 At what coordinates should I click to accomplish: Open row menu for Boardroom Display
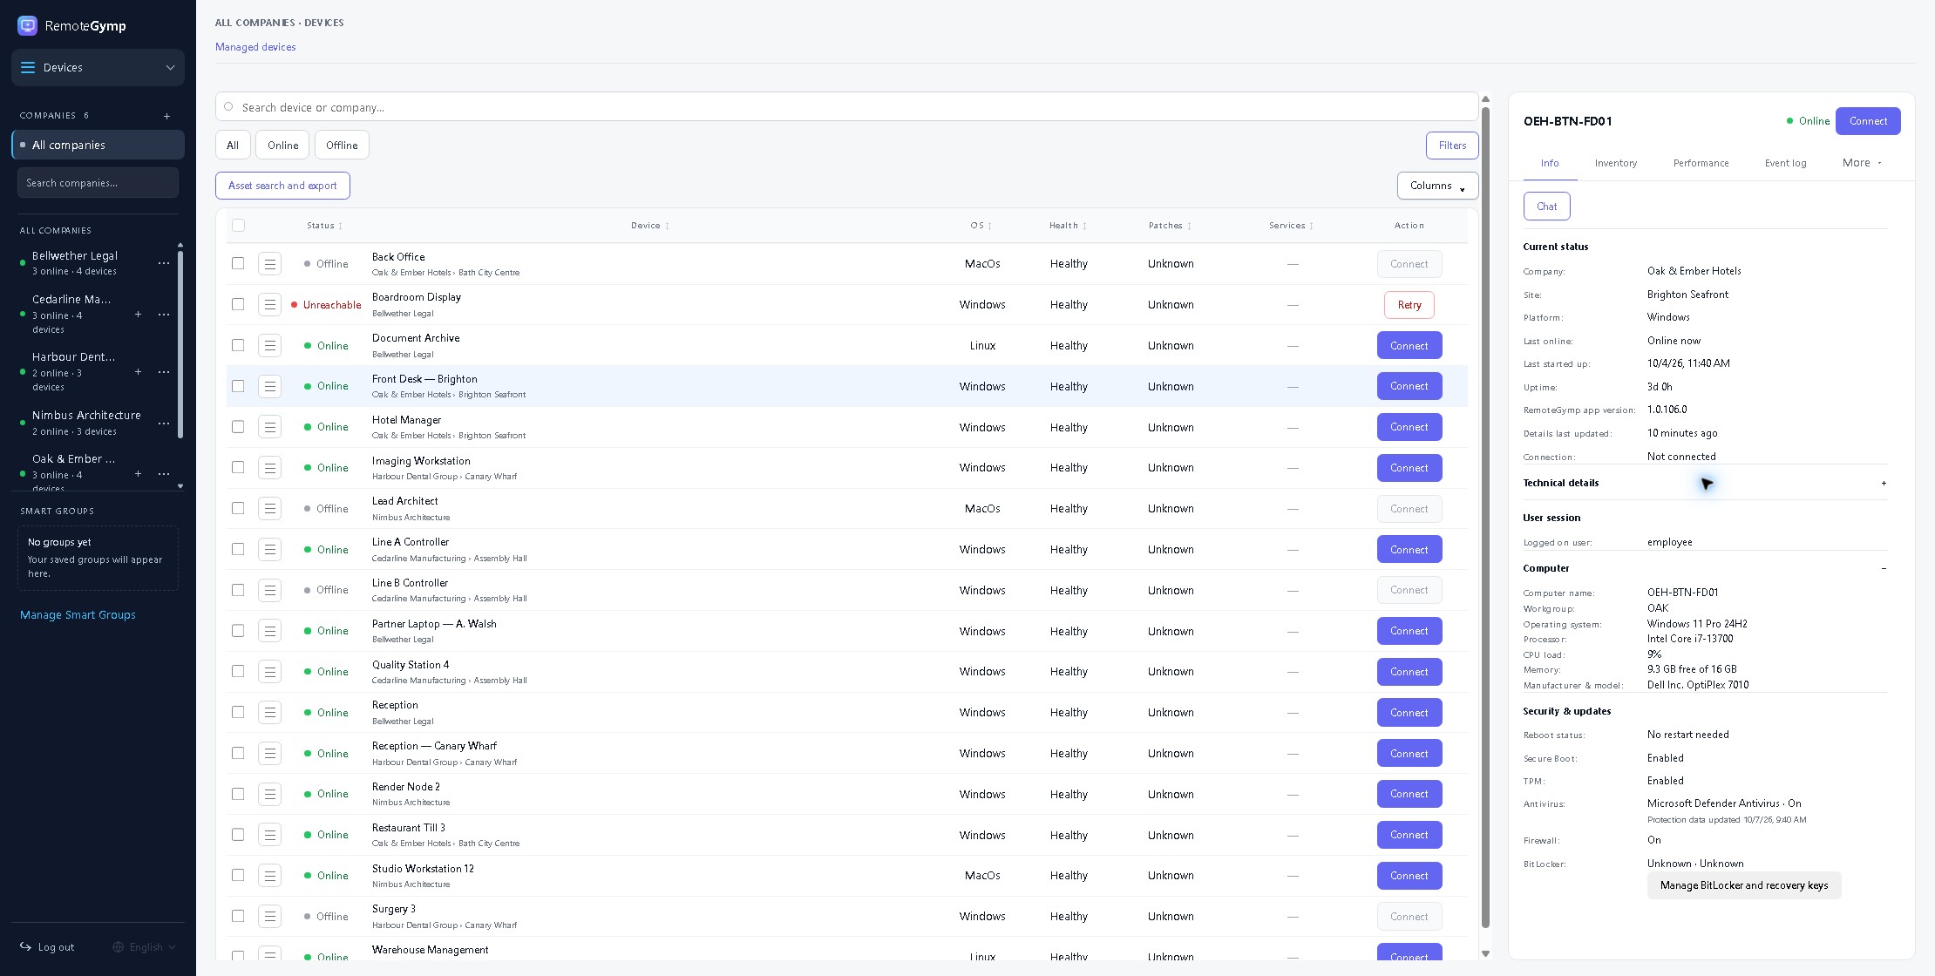(x=270, y=304)
